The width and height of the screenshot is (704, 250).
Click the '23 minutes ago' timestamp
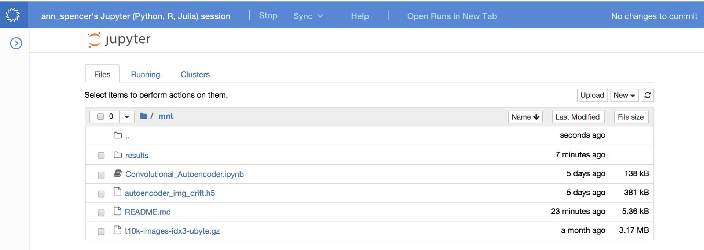point(578,212)
